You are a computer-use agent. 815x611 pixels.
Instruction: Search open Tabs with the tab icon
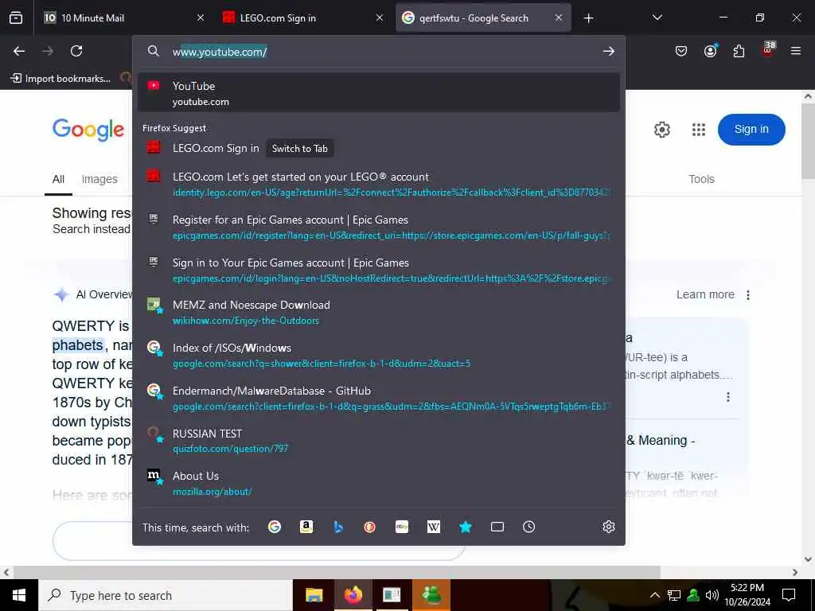[497, 527]
